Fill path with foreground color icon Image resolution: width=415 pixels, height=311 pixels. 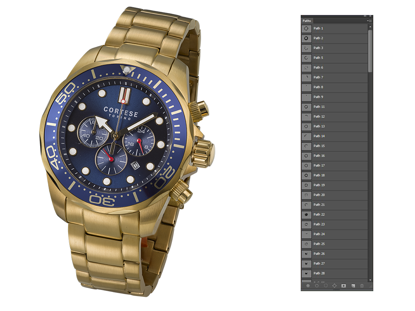click(308, 285)
